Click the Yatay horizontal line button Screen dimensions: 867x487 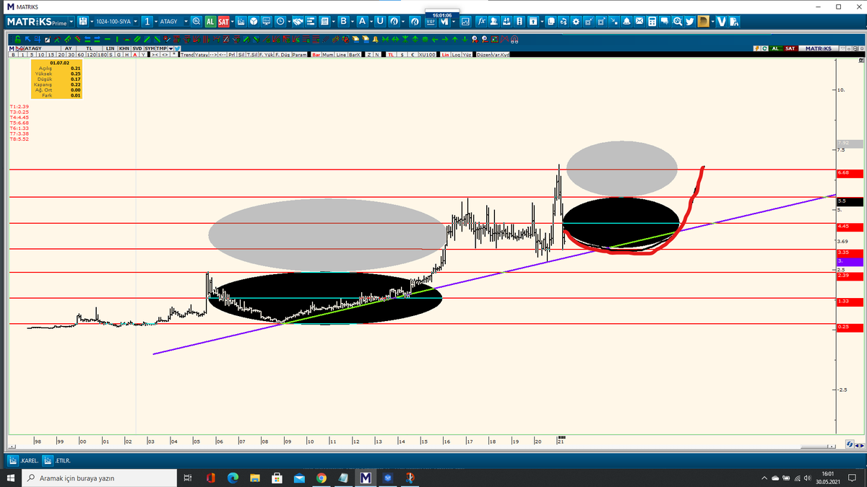[x=202, y=55]
